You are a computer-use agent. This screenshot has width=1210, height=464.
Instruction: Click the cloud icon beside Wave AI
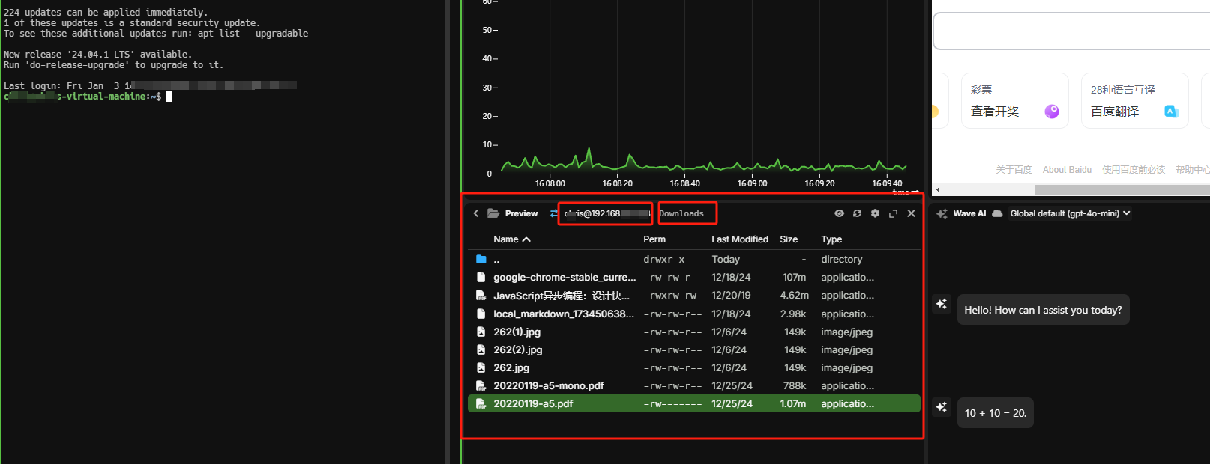coord(997,213)
